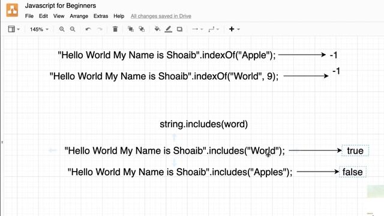
Task: Select the includes("Apples") text line
Action: [180, 172]
